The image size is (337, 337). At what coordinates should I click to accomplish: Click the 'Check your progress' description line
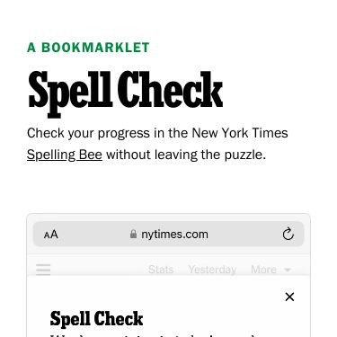click(157, 133)
